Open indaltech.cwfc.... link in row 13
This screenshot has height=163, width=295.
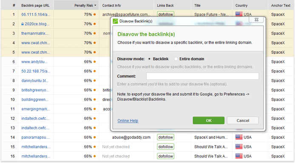pyautogui.click(x=35, y=128)
